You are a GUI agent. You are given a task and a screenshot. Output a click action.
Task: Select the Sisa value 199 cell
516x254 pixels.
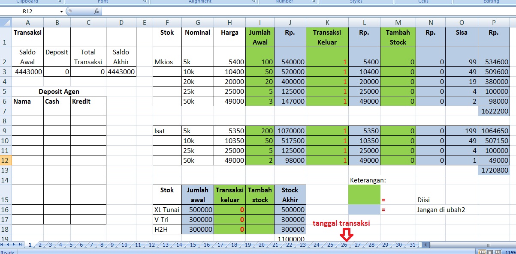(x=462, y=131)
